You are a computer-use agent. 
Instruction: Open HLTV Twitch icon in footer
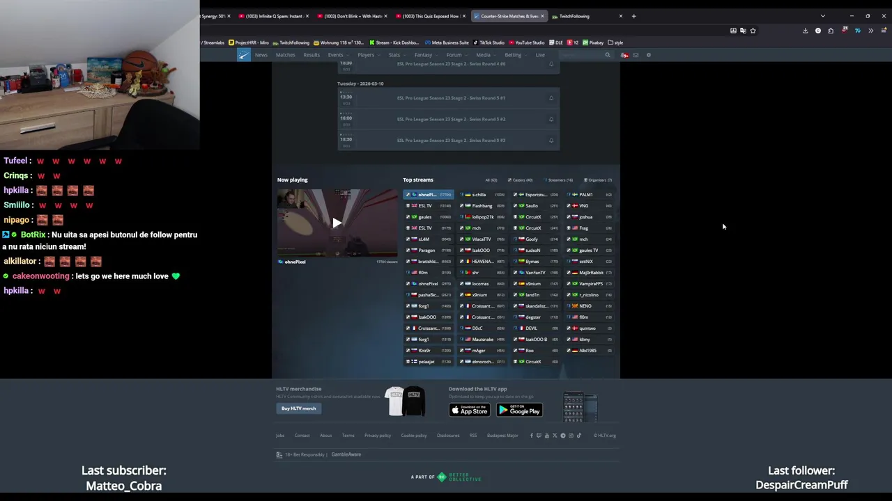click(539, 436)
